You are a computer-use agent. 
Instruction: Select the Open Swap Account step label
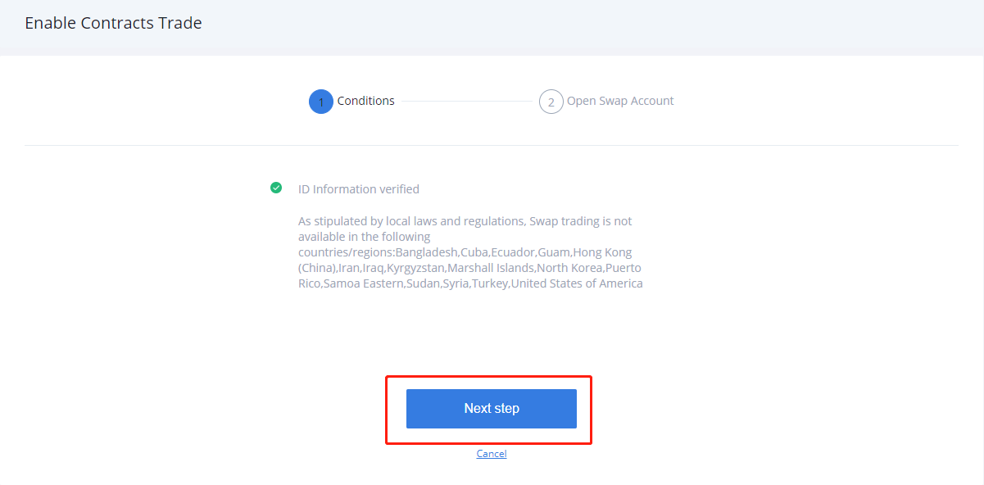pyautogui.click(x=620, y=101)
